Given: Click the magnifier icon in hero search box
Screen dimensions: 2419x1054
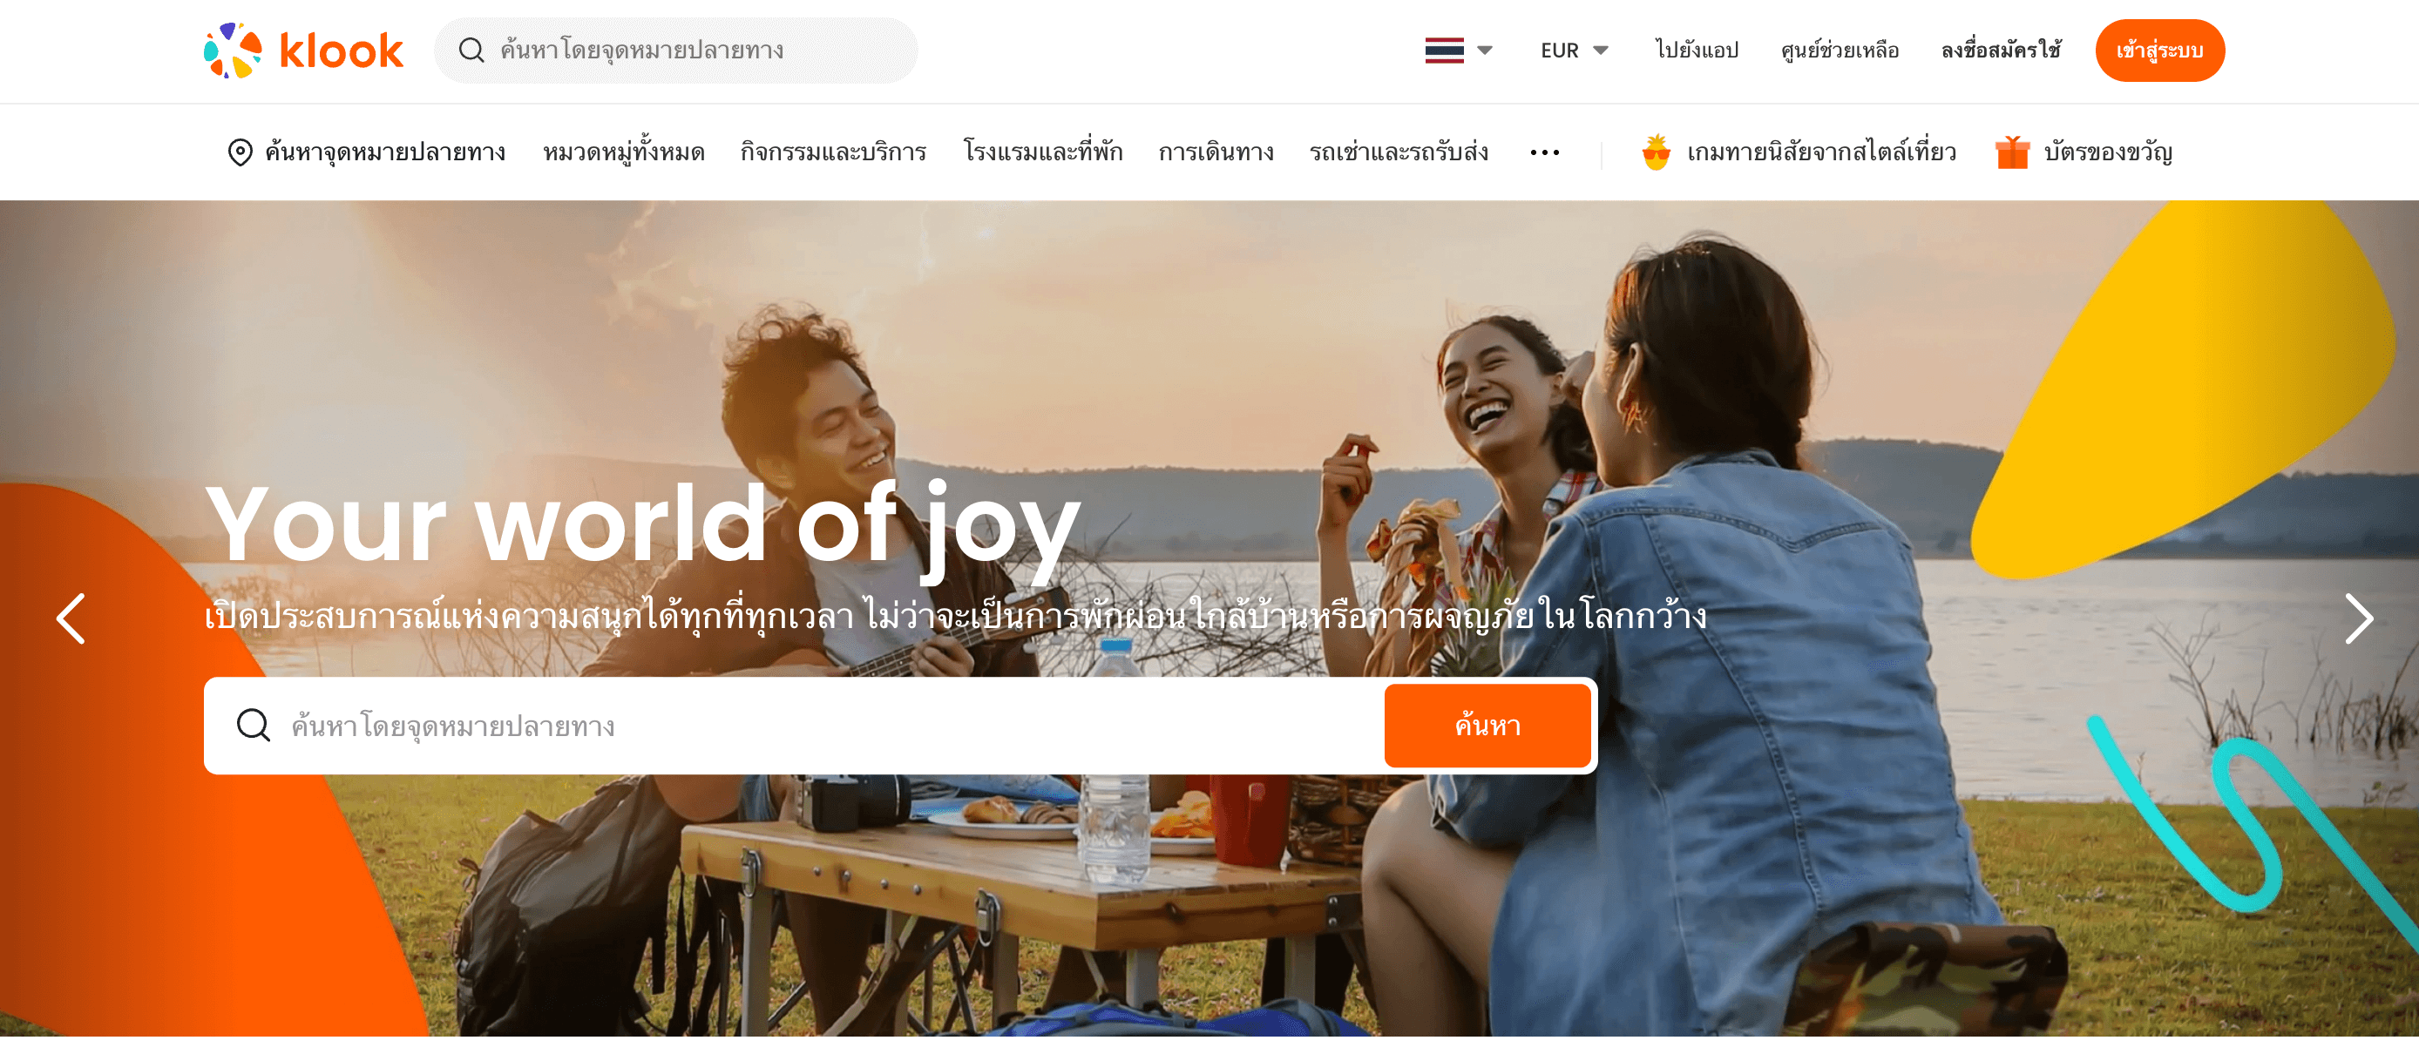Looking at the screenshot, I should point(254,726).
